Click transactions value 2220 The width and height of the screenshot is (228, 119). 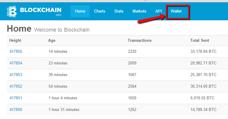pyautogui.click(x=132, y=51)
